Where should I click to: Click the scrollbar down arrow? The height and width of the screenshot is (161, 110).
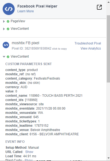[x=108, y=158]
